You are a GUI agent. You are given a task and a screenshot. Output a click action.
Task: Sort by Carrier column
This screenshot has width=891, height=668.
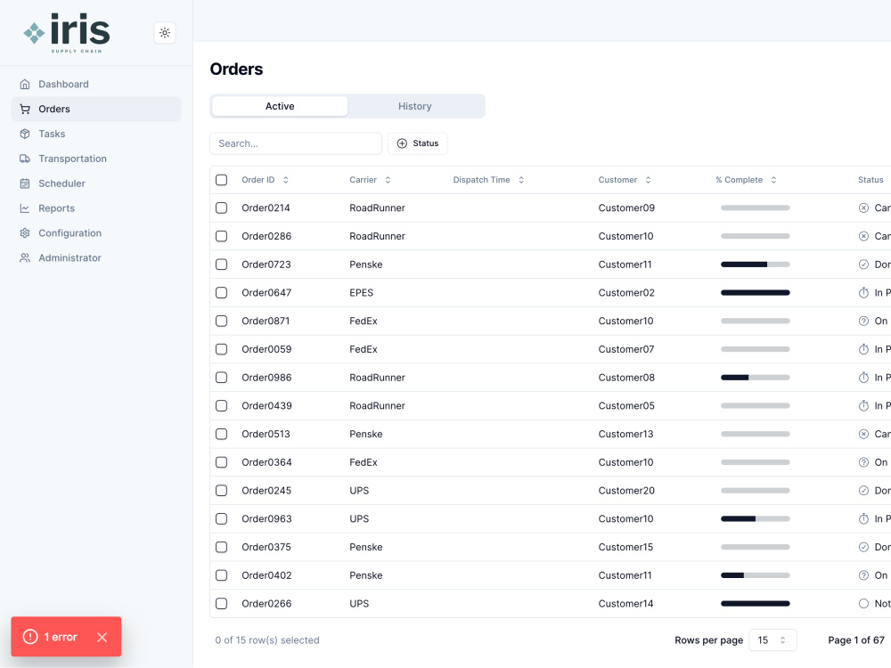point(370,180)
